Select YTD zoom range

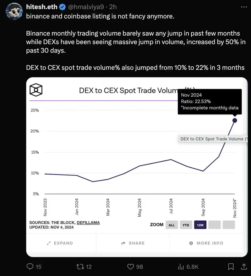tap(186, 225)
